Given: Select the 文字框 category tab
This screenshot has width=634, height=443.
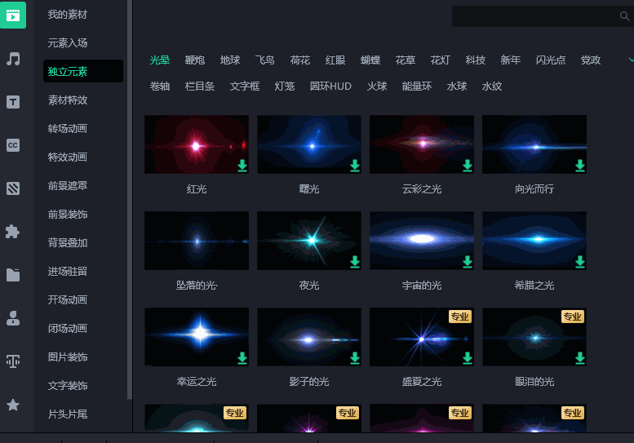Looking at the screenshot, I should tap(245, 86).
